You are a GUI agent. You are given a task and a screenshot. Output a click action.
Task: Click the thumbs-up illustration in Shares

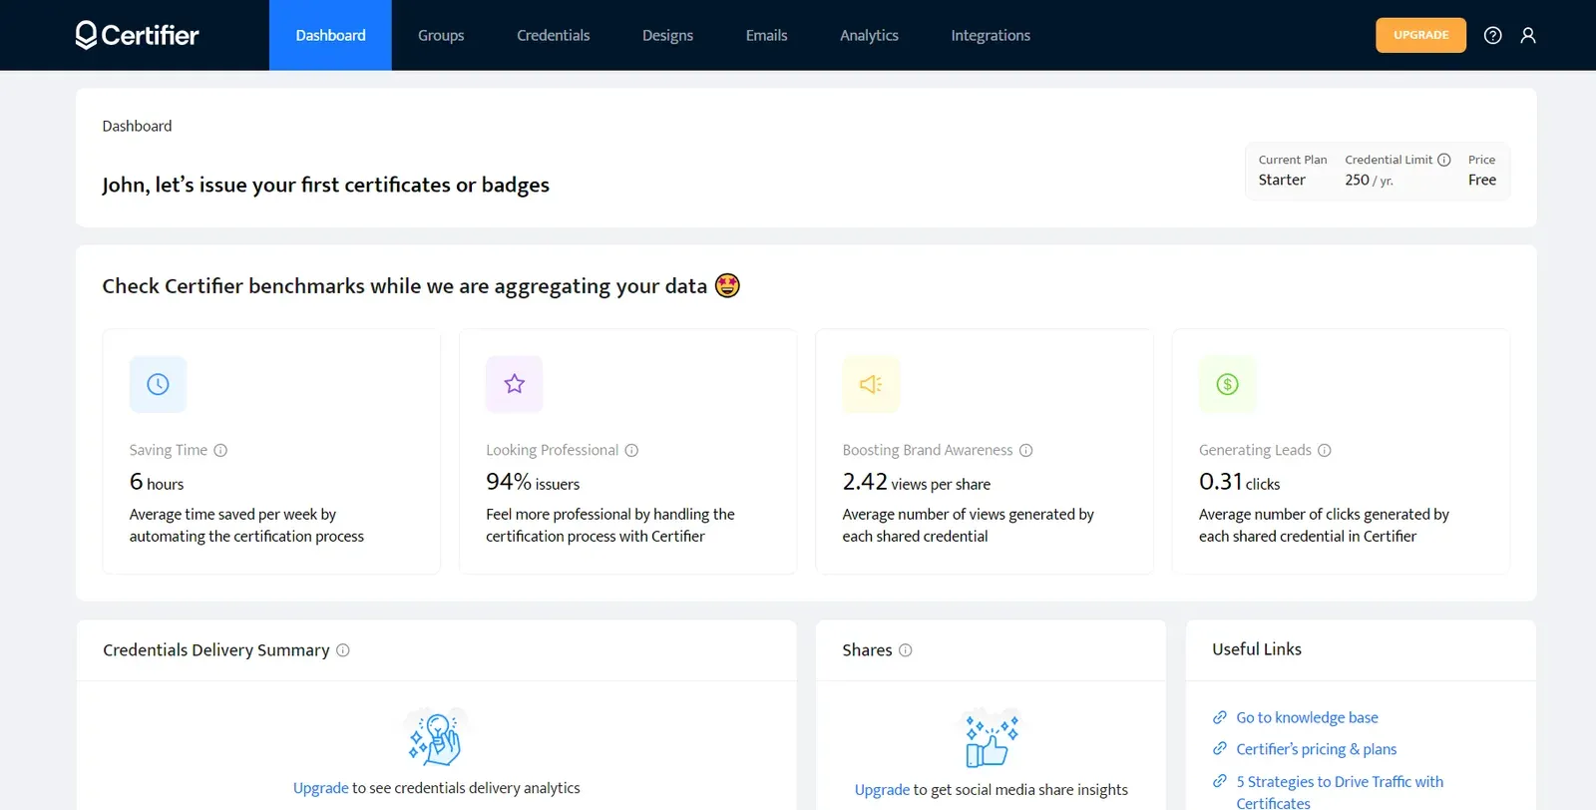992,738
